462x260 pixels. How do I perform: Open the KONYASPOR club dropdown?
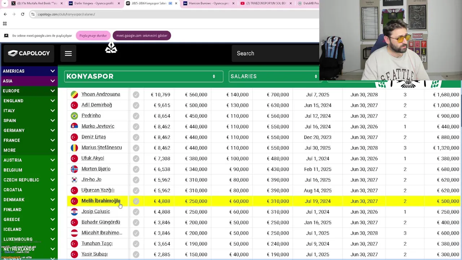[x=144, y=76]
